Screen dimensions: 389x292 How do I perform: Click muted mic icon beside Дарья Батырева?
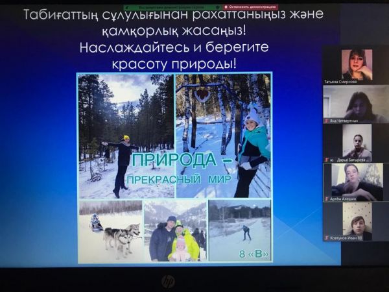[x=326, y=160]
